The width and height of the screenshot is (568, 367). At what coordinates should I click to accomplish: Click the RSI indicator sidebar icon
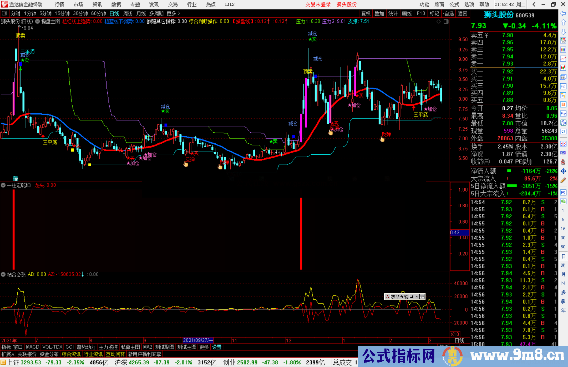pos(563,153)
